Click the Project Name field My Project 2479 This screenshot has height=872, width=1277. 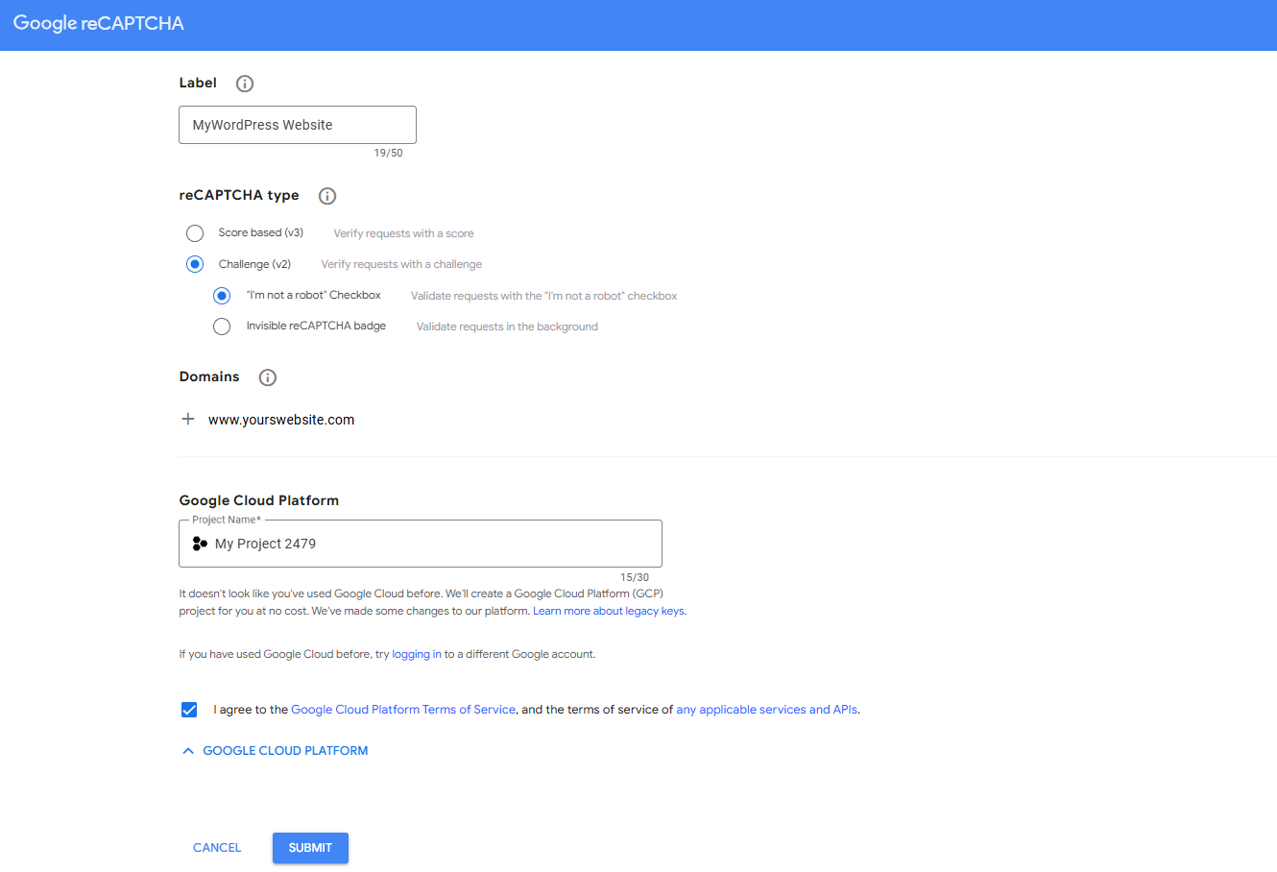tap(421, 544)
